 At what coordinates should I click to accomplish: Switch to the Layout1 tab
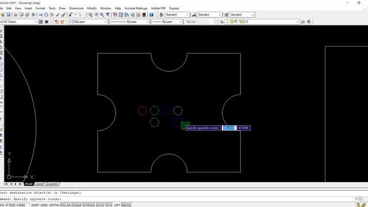(40, 184)
